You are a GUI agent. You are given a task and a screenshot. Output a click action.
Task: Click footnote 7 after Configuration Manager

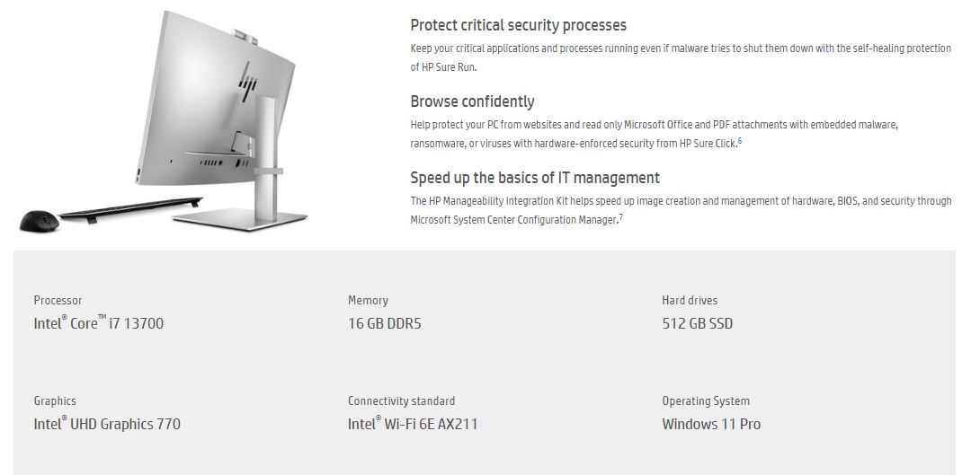click(621, 217)
